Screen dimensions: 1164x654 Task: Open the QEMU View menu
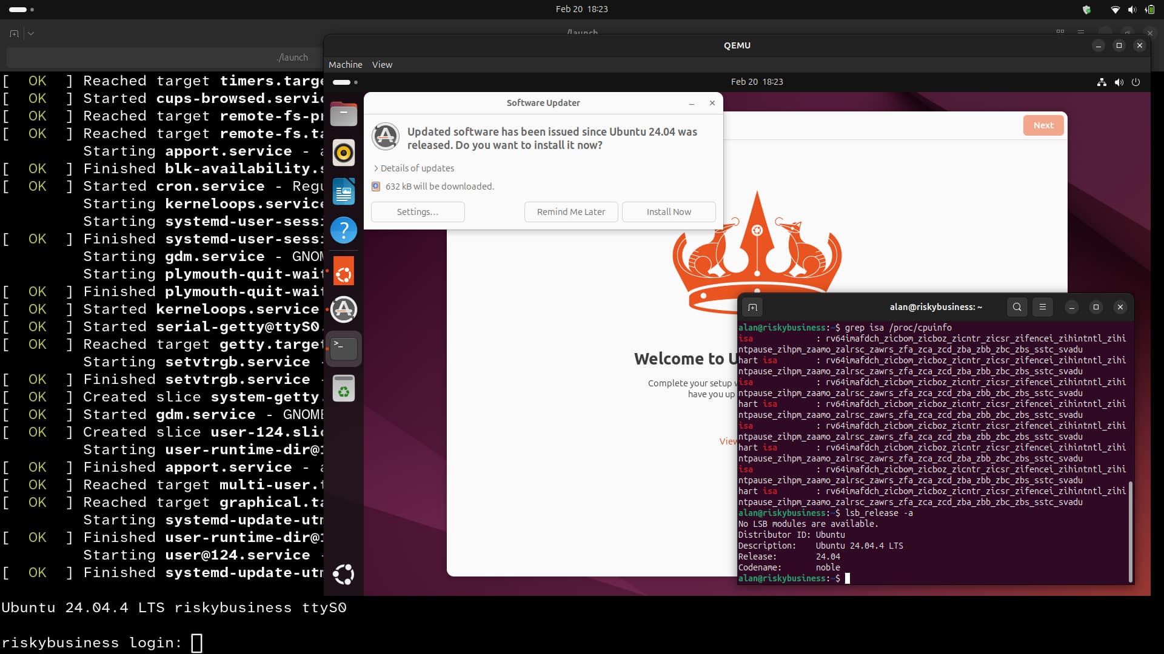pyautogui.click(x=382, y=65)
